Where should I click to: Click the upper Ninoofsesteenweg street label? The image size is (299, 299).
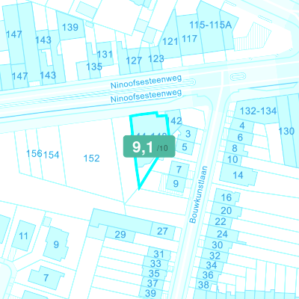[x=146, y=81]
